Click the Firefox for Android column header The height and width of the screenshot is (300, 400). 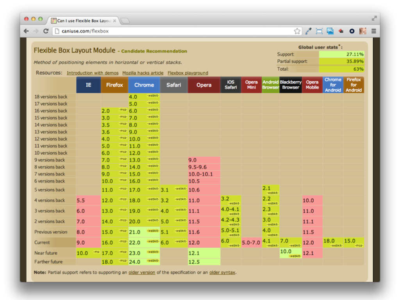click(x=354, y=85)
